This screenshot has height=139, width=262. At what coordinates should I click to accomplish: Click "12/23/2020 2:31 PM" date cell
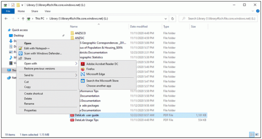pos(142,52)
